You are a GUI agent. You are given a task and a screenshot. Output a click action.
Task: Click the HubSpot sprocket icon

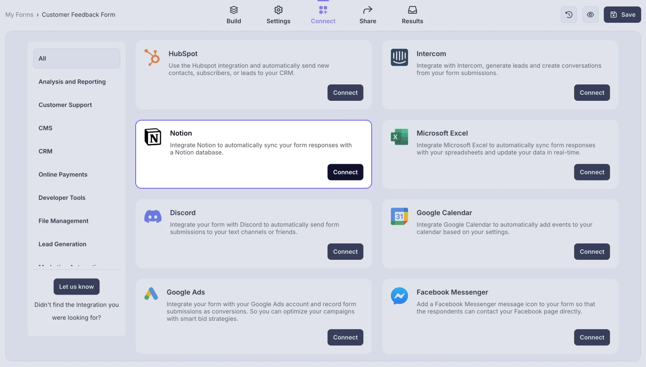152,58
